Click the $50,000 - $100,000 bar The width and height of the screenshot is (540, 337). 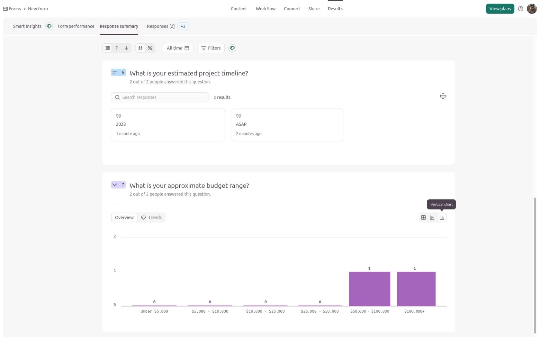[x=370, y=289]
